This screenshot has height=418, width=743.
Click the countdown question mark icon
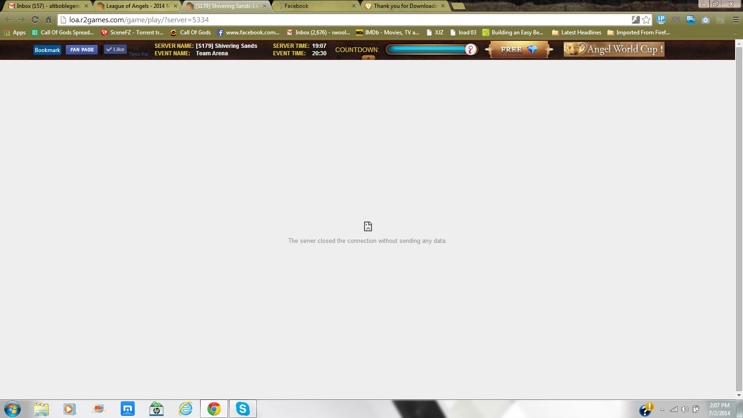pyautogui.click(x=470, y=50)
